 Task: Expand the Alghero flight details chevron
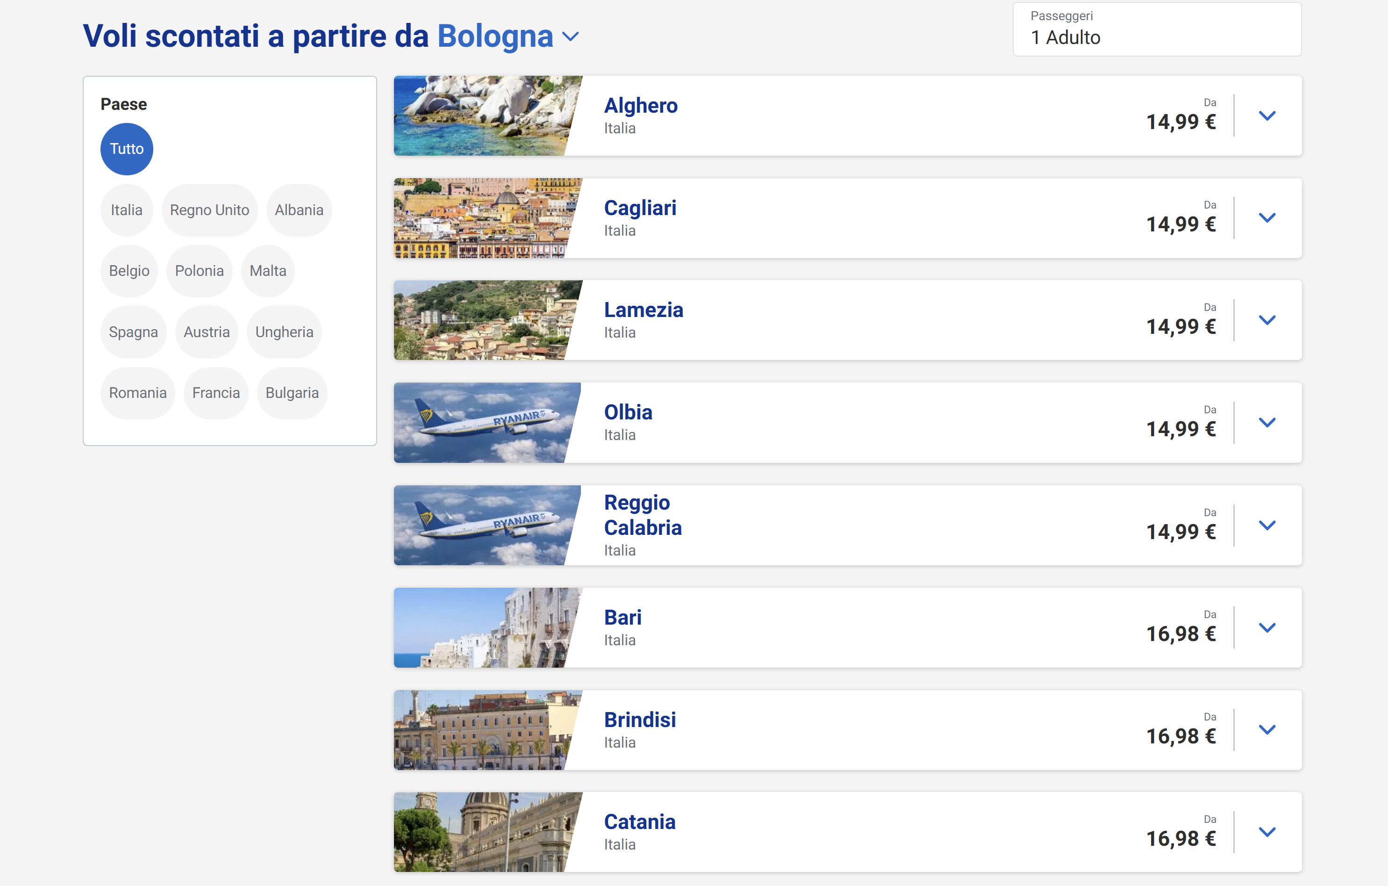[x=1266, y=115]
